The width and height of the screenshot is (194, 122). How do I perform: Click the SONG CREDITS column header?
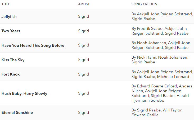pos(144,4)
